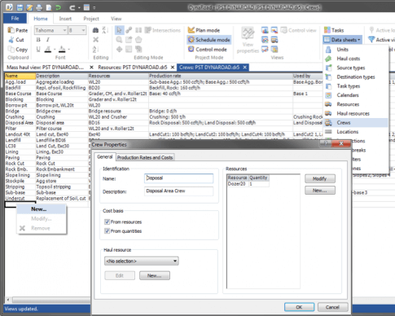Screen dimensions: 395x316
Task: Click the Control mode clock icon
Action: coord(191,49)
